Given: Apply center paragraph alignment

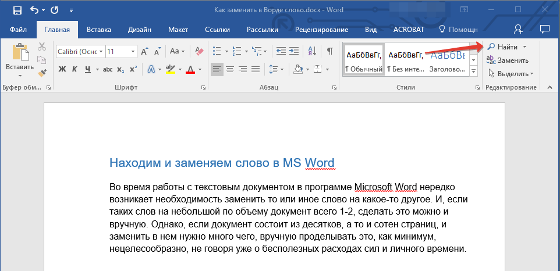Looking at the screenshot, I should pyautogui.click(x=230, y=70).
